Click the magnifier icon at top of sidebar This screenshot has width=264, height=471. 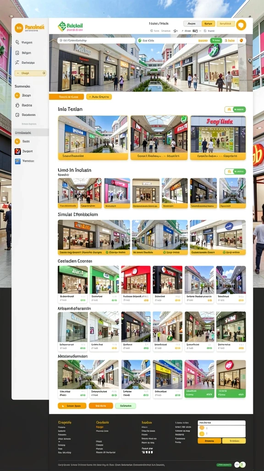coord(17,42)
